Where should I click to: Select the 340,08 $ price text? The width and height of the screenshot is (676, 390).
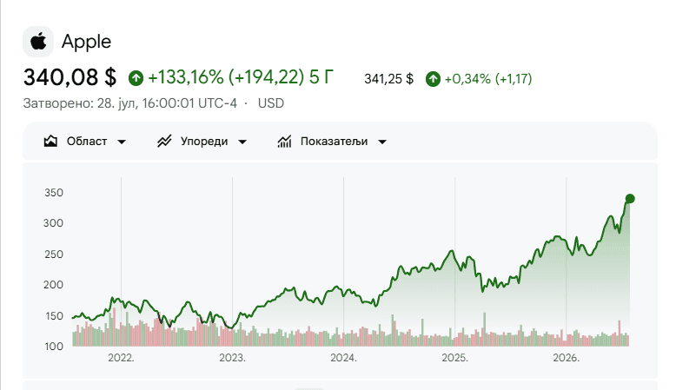[x=70, y=77]
